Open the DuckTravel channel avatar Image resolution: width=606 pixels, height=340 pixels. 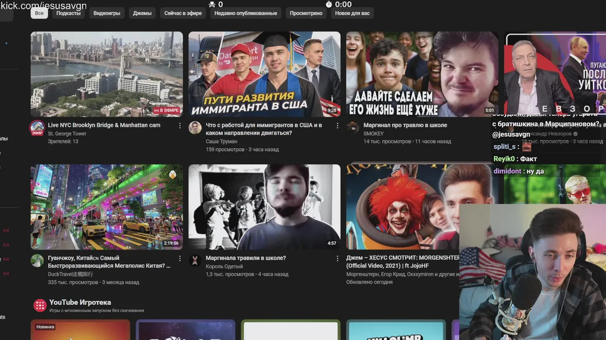click(x=37, y=260)
